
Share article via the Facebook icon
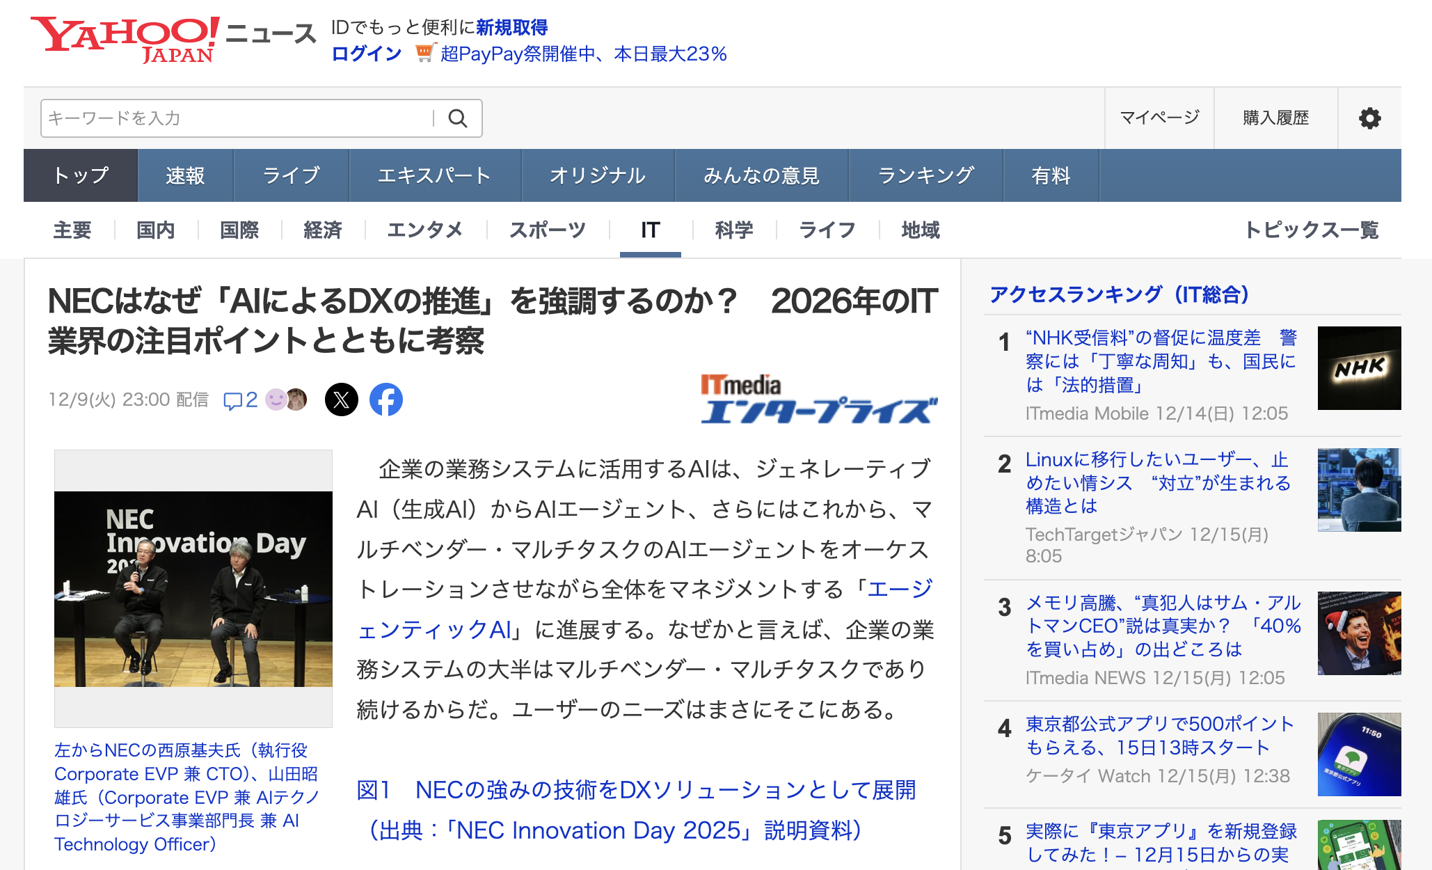pyautogui.click(x=386, y=400)
